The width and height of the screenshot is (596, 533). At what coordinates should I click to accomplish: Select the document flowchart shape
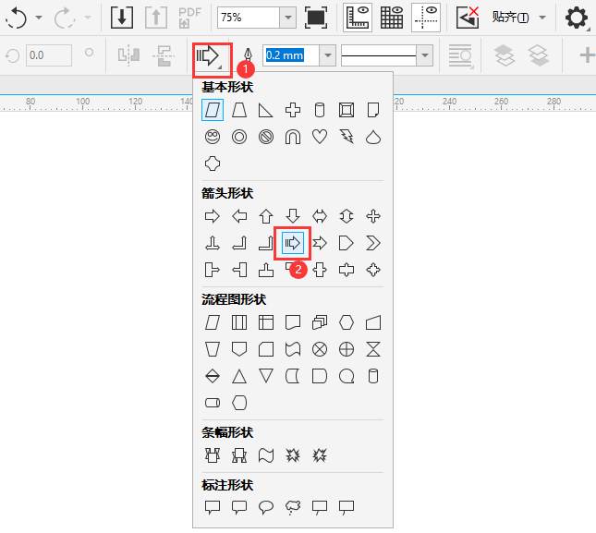point(293,322)
